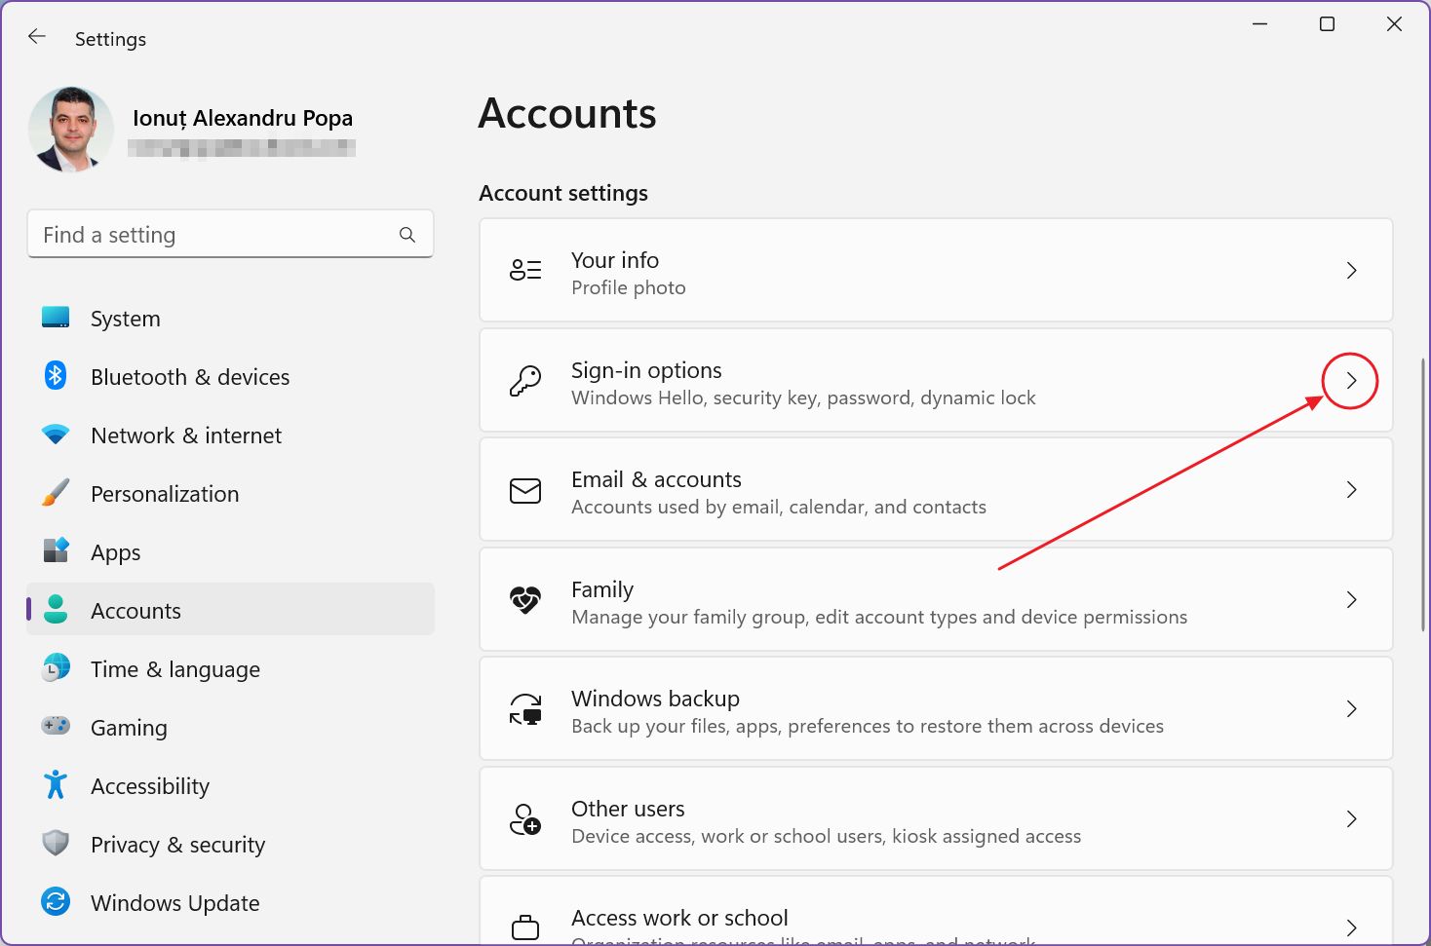Screen dimensions: 1431x946
Task: Open Gaming settings
Action: (x=231, y=728)
